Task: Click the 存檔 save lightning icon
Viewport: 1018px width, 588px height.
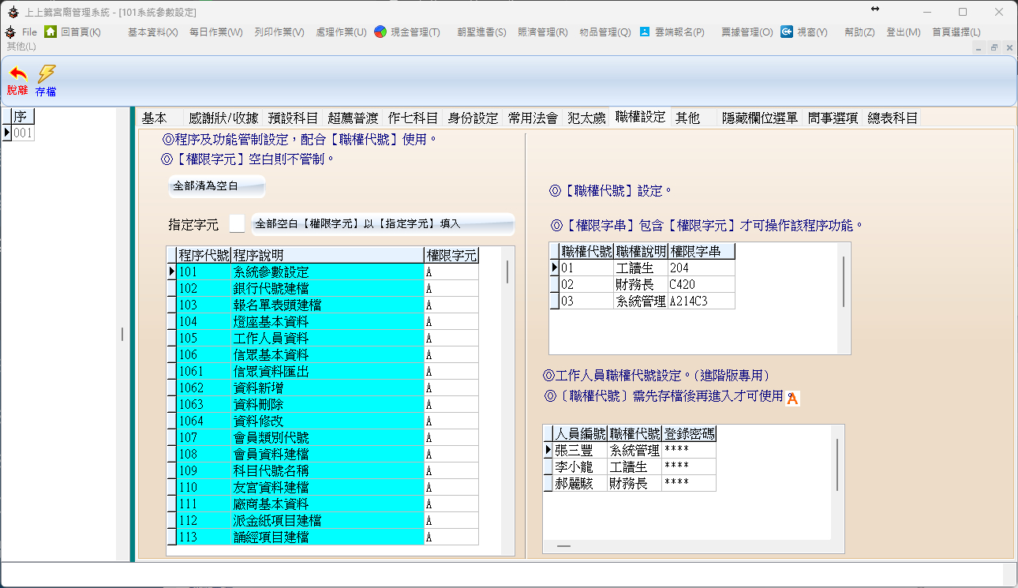Action: 47,76
